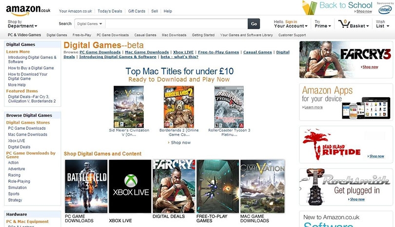Viewport: 395px width, 227px height.
Task: Click the Intel sponsor logo
Action: point(385,10)
